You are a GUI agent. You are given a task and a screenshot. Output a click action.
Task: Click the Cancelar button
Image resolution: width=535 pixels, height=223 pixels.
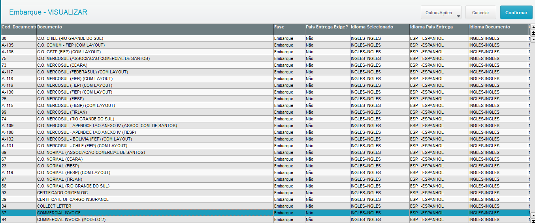point(480,13)
